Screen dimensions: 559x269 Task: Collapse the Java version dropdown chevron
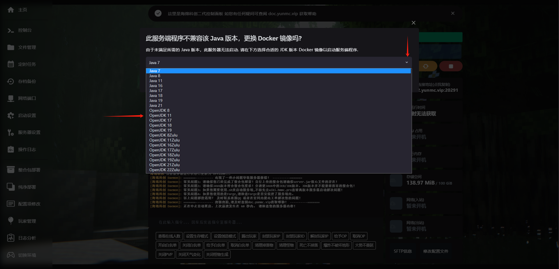(x=407, y=62)
